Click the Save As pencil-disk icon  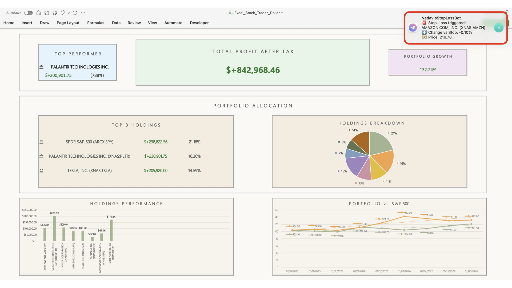coord(55,13)
